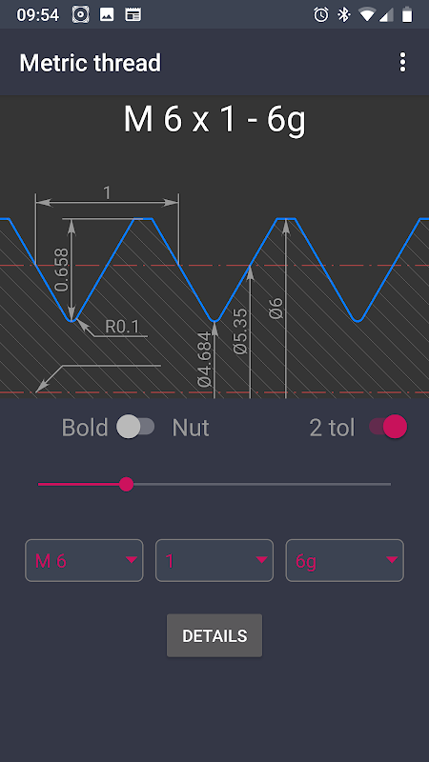This screenshot has width=429, height=762.
Task: Open the three-dot overflow menu
Action: tap(402, 63)
